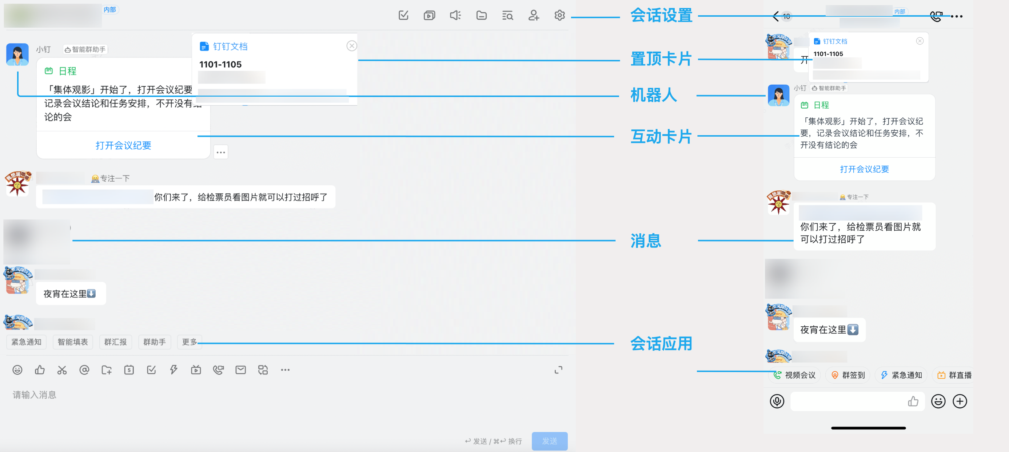Open chat history search icon in header

click(x=507, y=15)
